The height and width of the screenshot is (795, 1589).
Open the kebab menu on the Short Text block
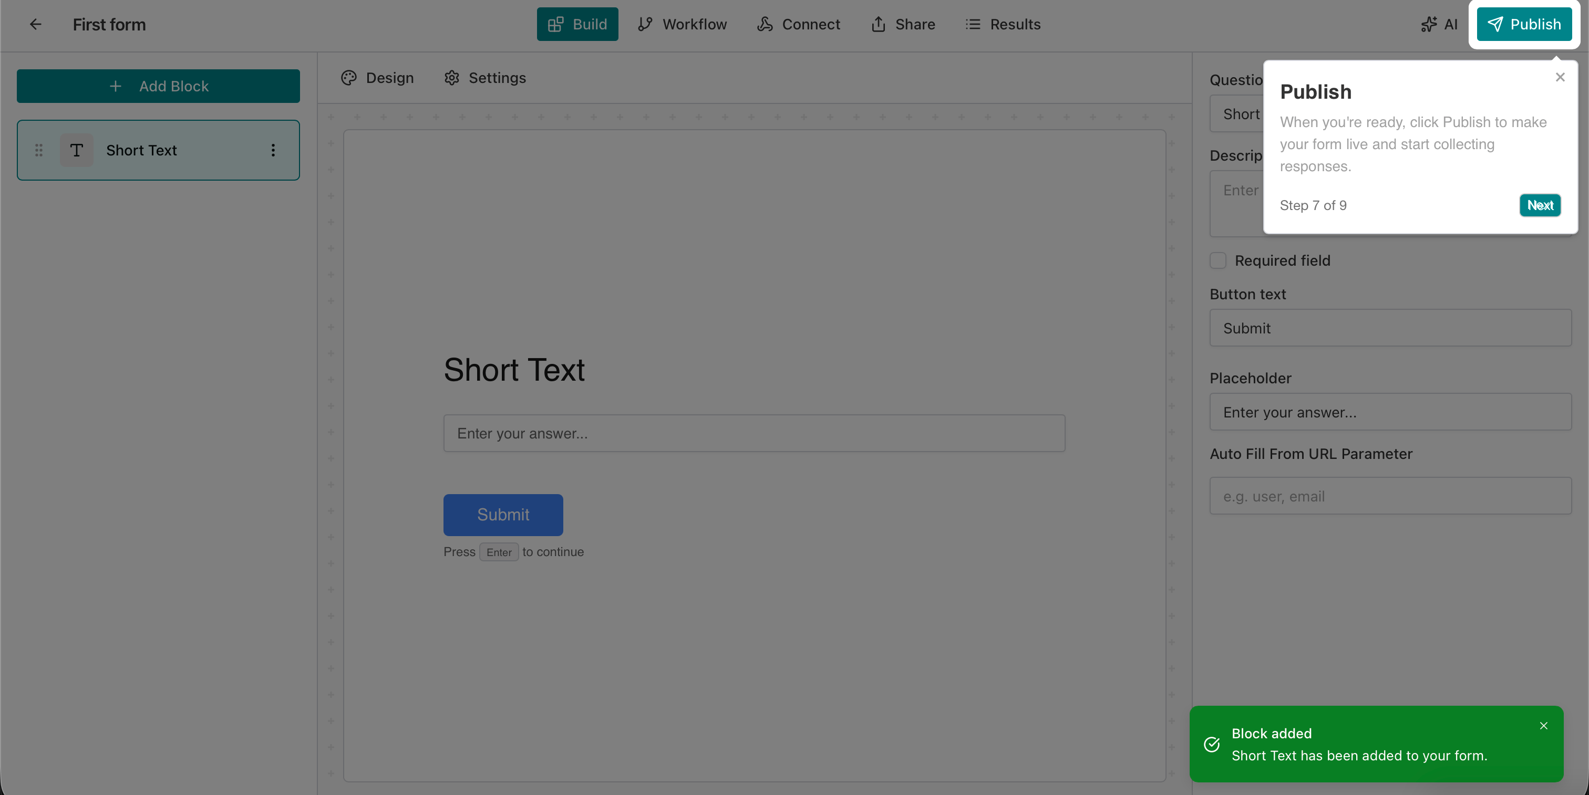coord(273,150)
